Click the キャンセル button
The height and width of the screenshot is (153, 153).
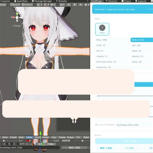(129, 148)
